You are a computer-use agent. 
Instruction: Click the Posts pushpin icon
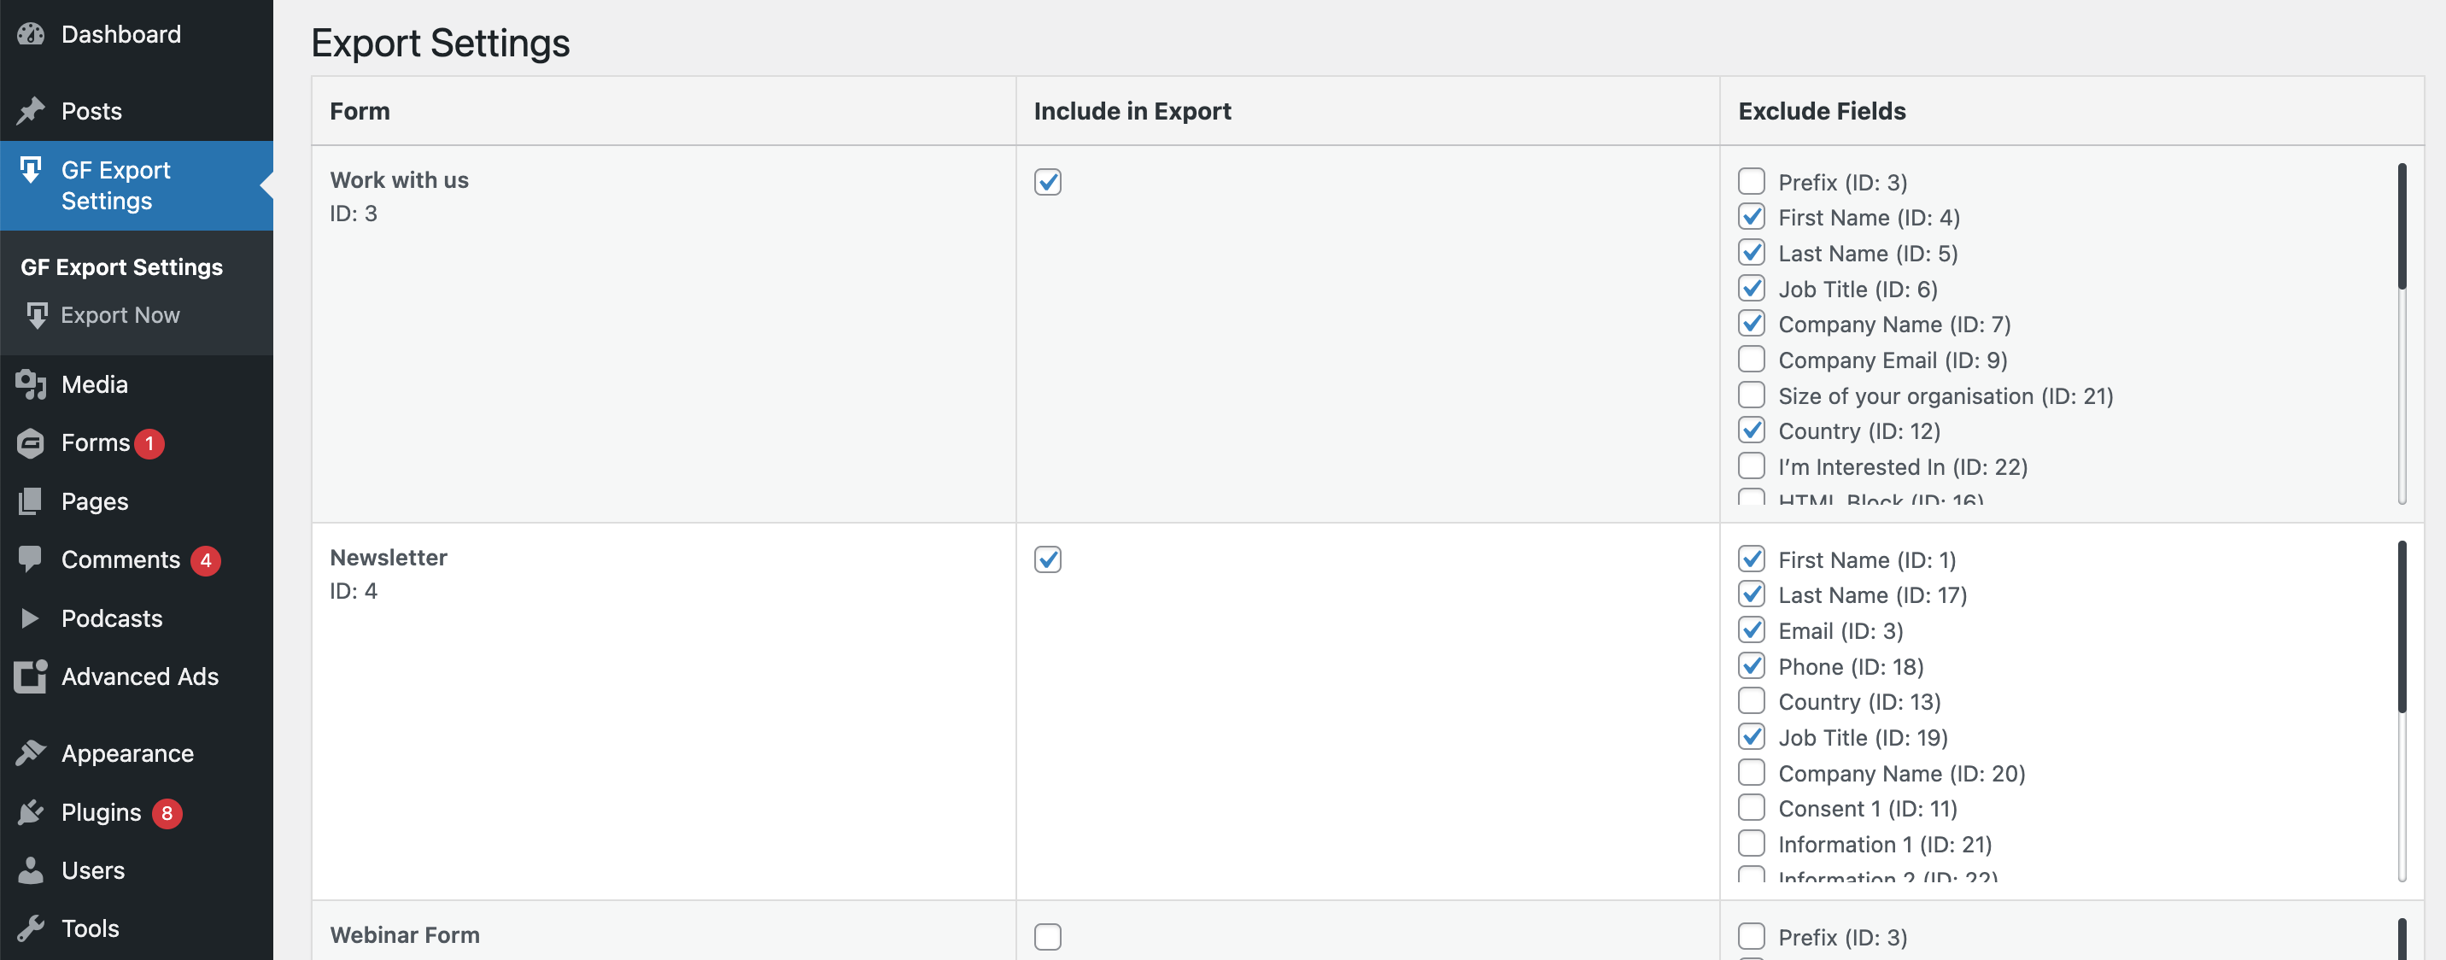point(31,111)
